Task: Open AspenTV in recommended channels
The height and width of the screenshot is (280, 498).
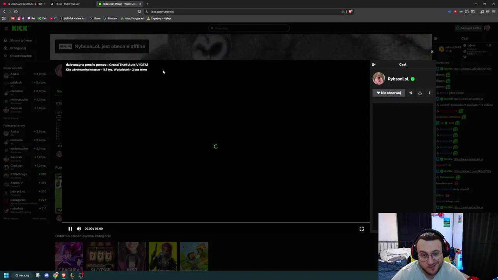Action: pos(25,184)
